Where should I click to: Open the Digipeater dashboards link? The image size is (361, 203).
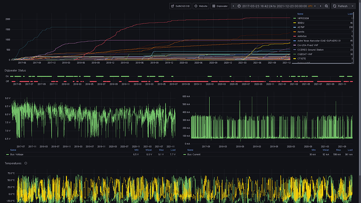pyautogui.click(x=220, y=6)
